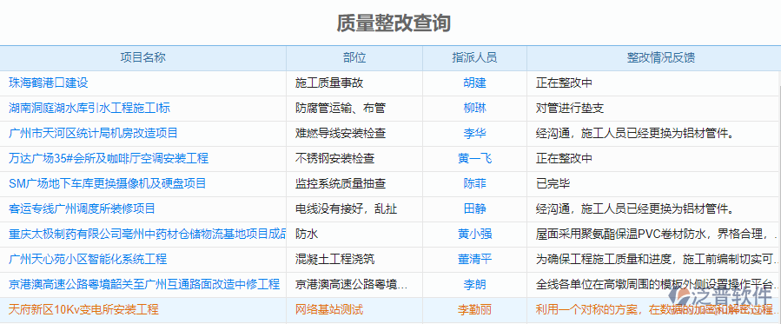Click assigned person 黄小强

point(474,234)
